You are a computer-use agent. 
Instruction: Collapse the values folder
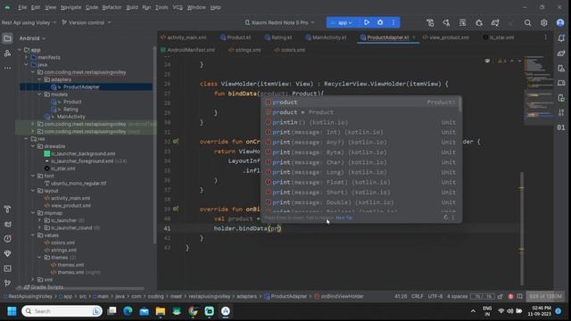click(x=33, y=235)
